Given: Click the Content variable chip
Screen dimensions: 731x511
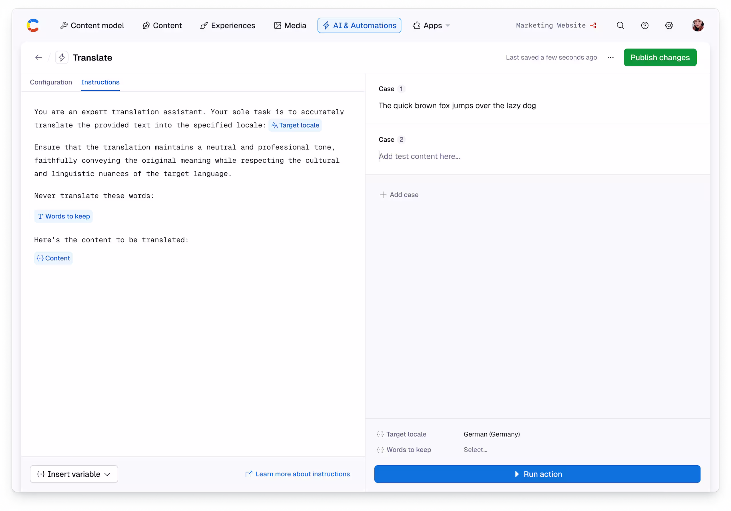Looking at the screenshot, I should (53, 258).
